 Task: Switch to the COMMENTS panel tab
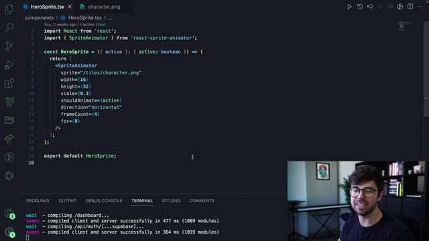tap(202, 201)
